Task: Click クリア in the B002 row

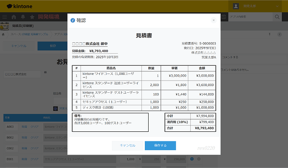Action: (34, 138)
